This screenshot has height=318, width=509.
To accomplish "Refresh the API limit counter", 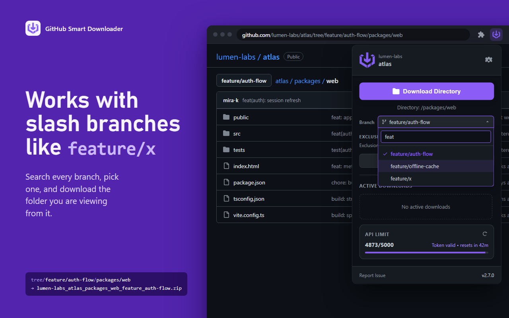I will [x=485, y=234].
